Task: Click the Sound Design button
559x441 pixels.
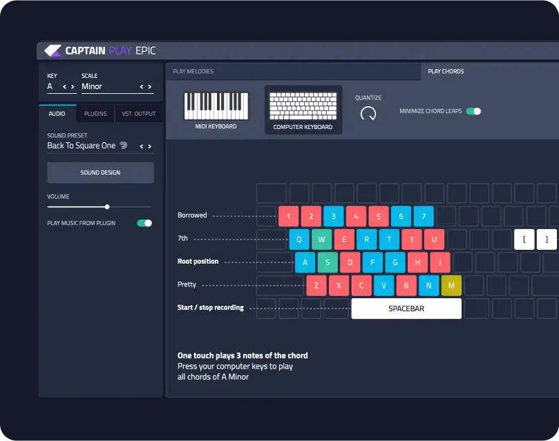Action: pos(100,173)
